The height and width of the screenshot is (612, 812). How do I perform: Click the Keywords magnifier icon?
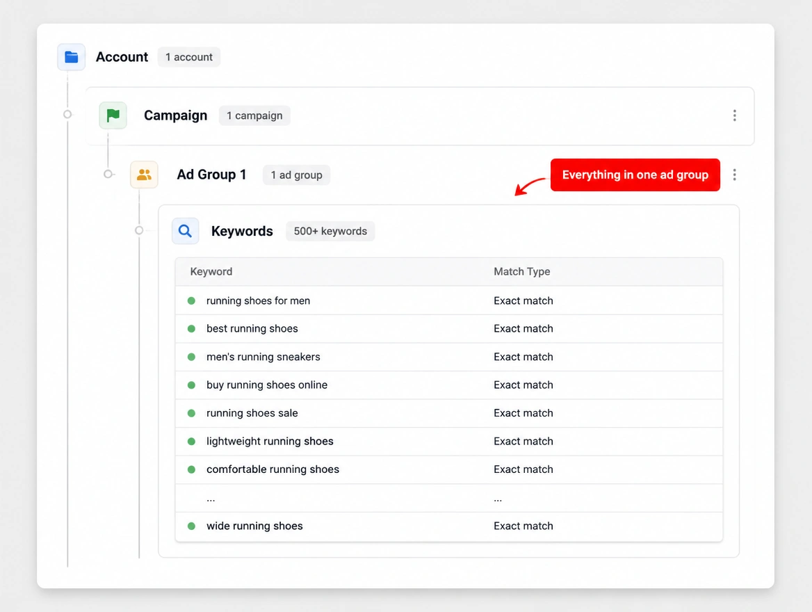point(186,231)
